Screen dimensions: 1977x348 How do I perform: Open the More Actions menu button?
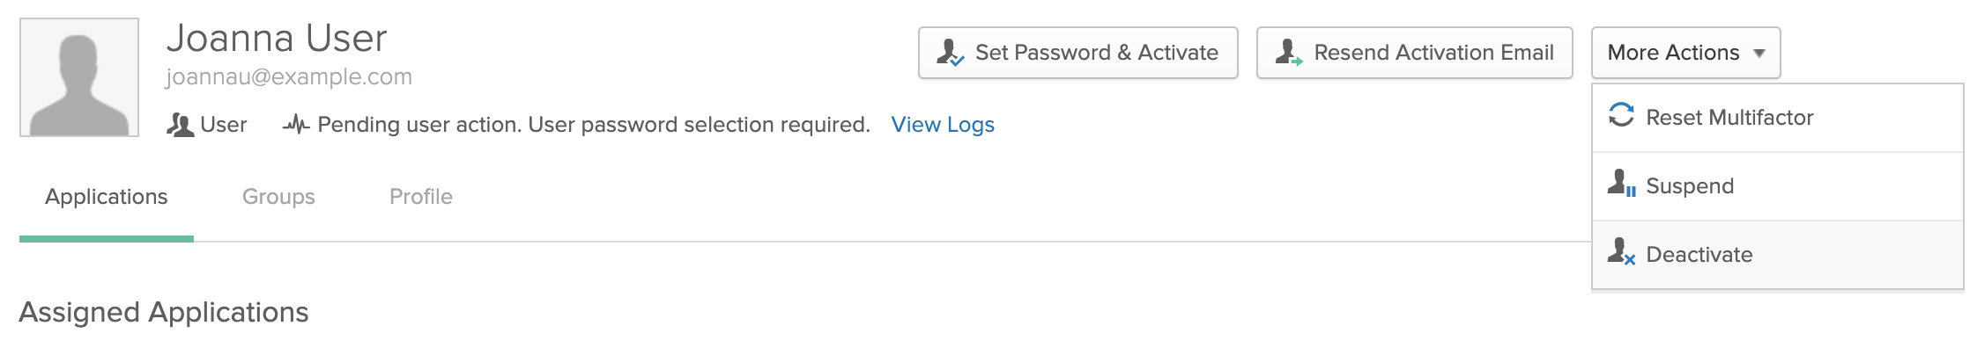click(1685, 53)
